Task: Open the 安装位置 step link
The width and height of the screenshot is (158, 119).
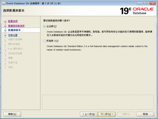Action: pyautogui.click(x=13, y=35)
